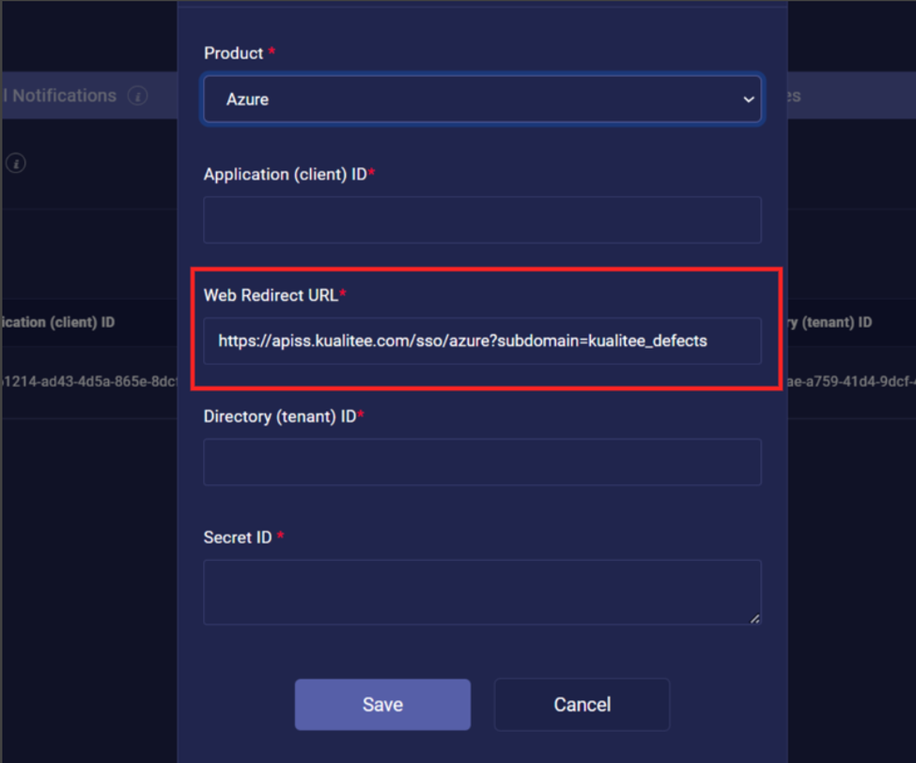Click the client ID value 1214-ad43-4d5a-865e
This screenshot has height=763, width=916.
click(x=90, y=381)
